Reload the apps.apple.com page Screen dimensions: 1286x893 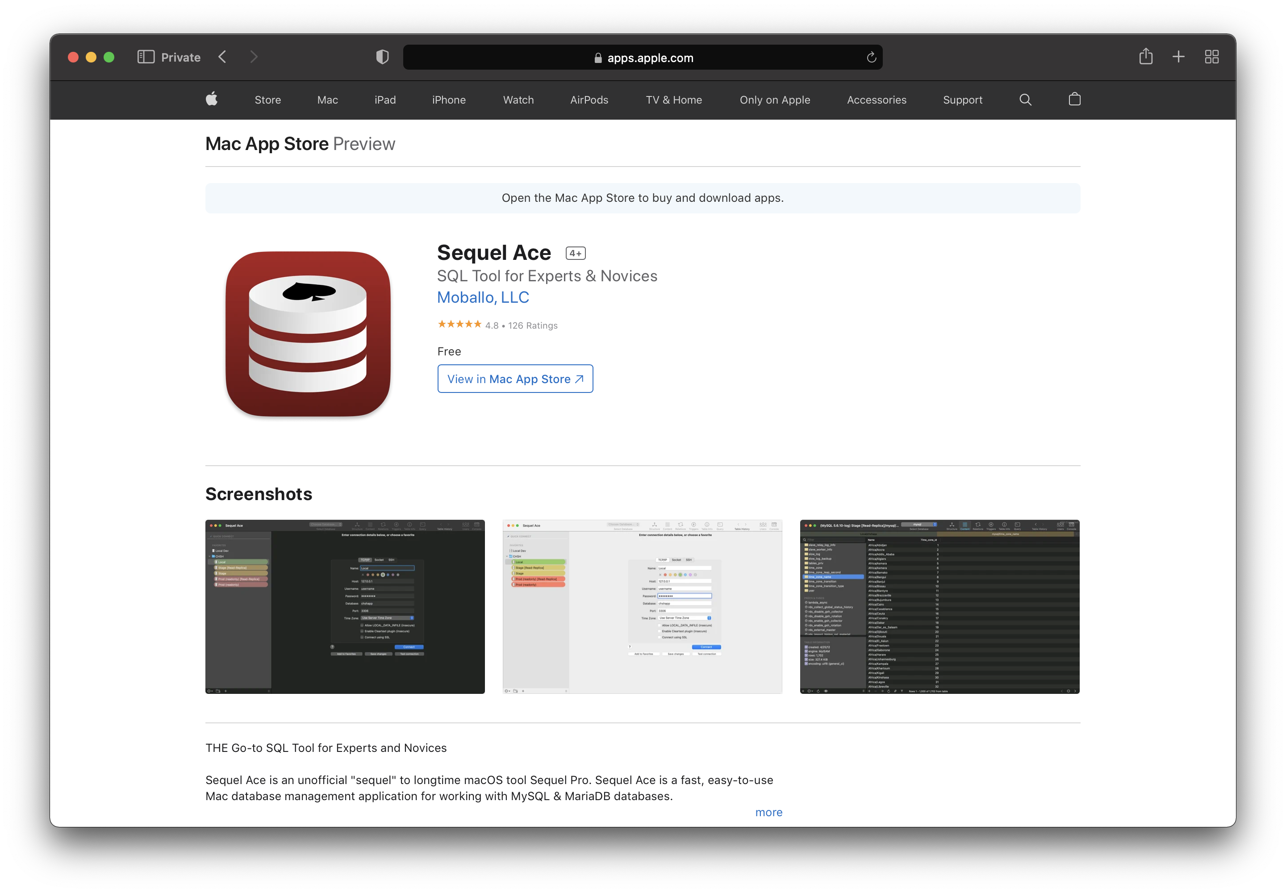click(x=871, y=58)
